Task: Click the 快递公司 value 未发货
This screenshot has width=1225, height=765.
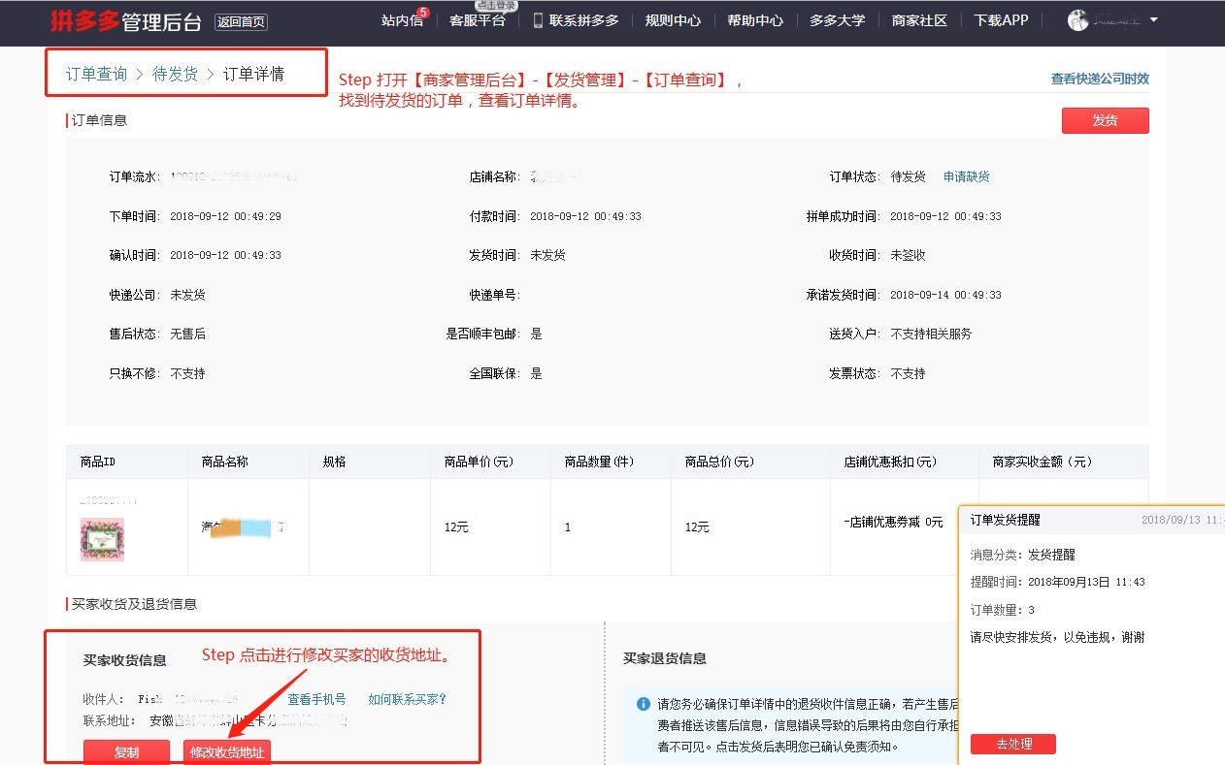Action: pos(188,295)
